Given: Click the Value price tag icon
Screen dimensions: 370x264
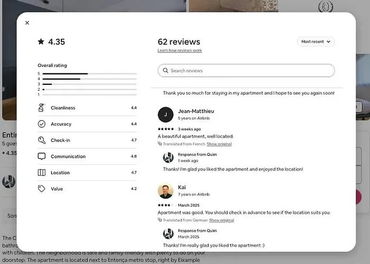Looking at the screenshot, I should [42, 188].
